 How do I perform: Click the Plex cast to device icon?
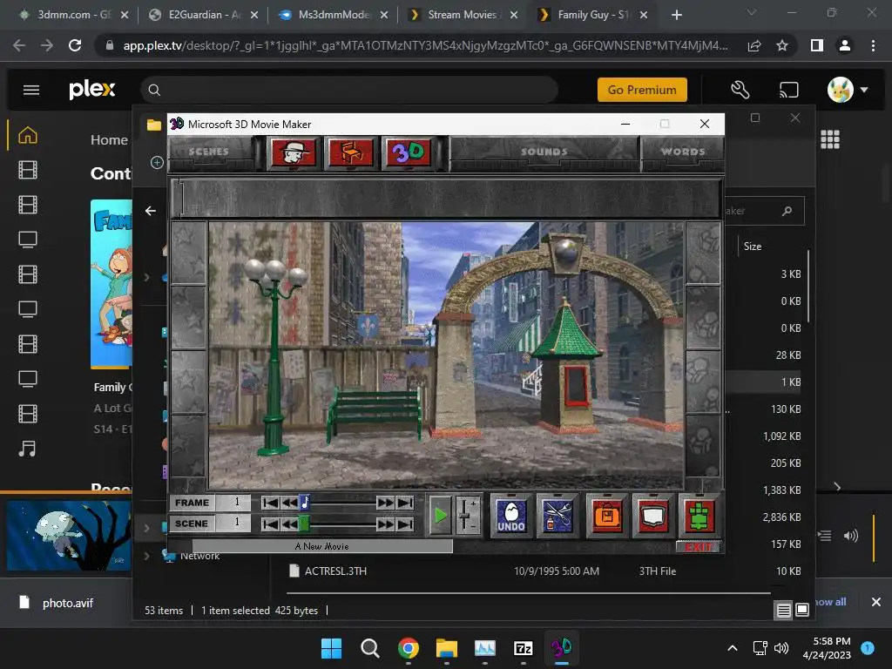789,90
